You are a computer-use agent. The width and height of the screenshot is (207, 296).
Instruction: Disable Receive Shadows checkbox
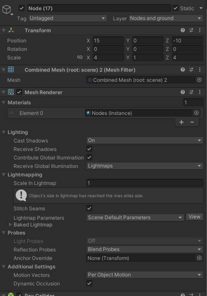[x=89, y=149]
